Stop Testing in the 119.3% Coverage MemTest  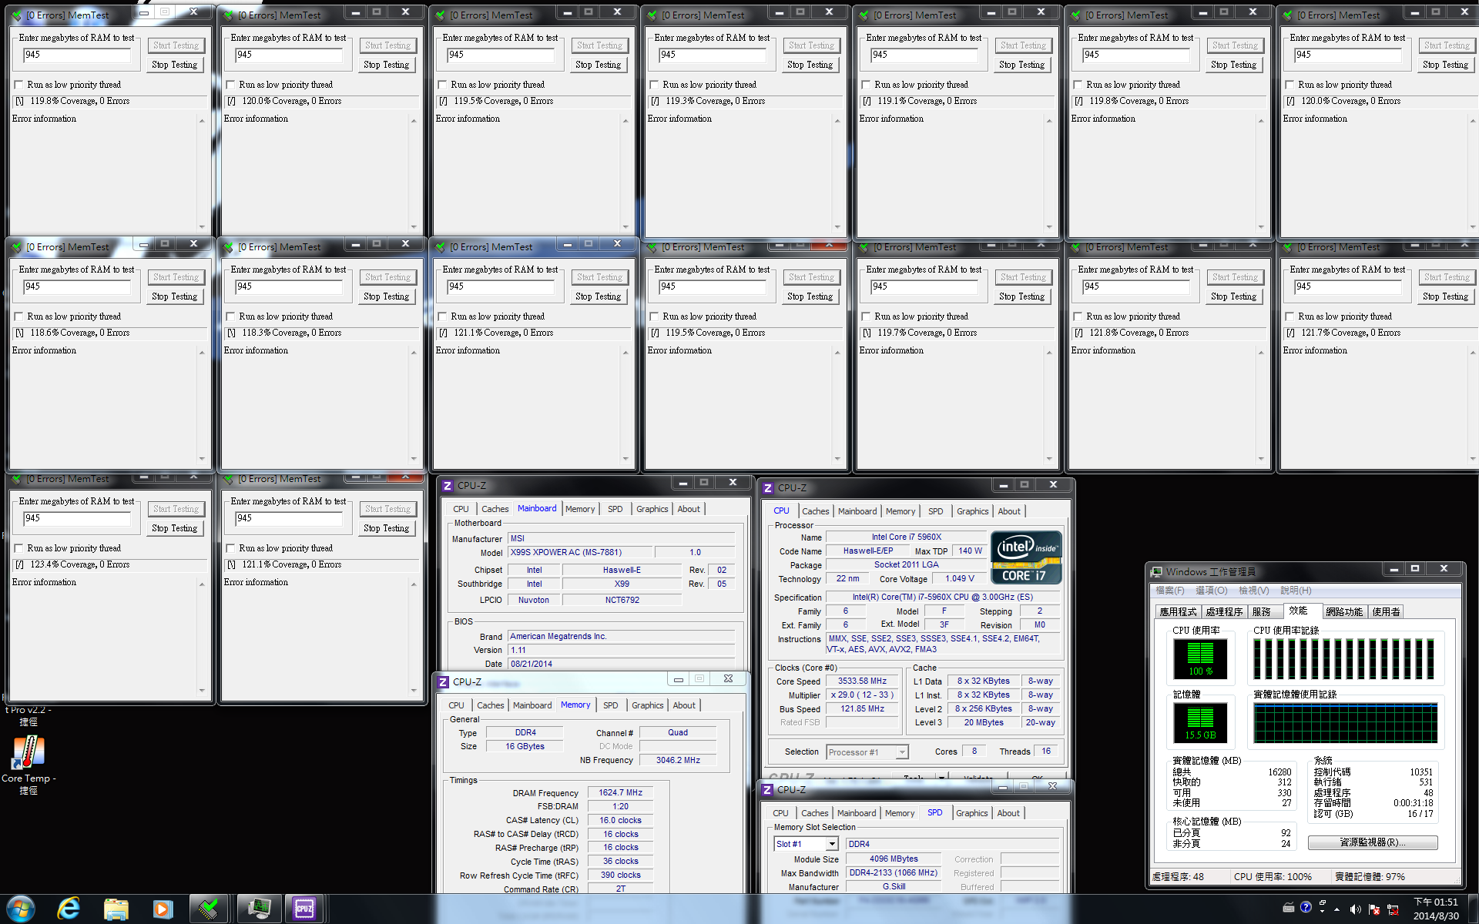pyautogui.click(x=810, y=65)
